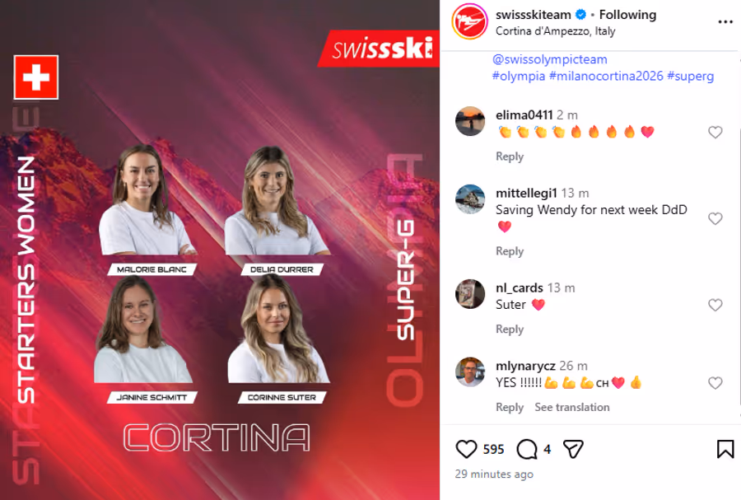
Task: Open elima0411's avatar
Action: 470,121
